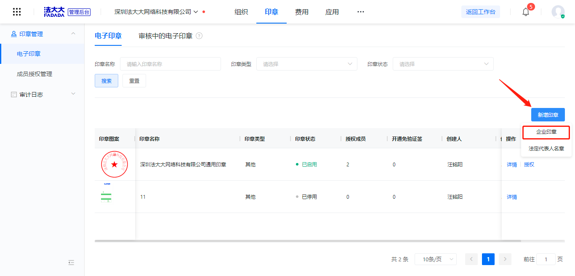The image size is (575, 276).
Task: Open 详情 for seal named 11
Action: tap(512, 197)
